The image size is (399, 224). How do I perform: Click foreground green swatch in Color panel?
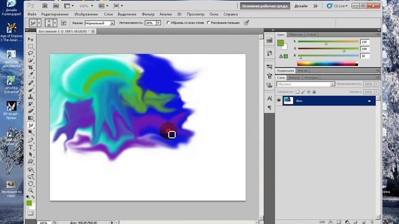tap(281, 43)
